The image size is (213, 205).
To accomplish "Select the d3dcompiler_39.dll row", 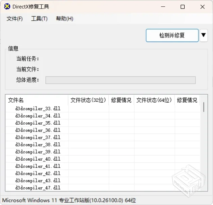I will pos(103,152).
